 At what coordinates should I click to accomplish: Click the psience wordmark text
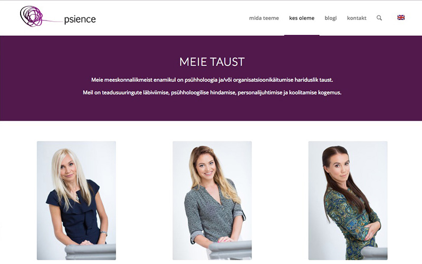tap(80, 20)
